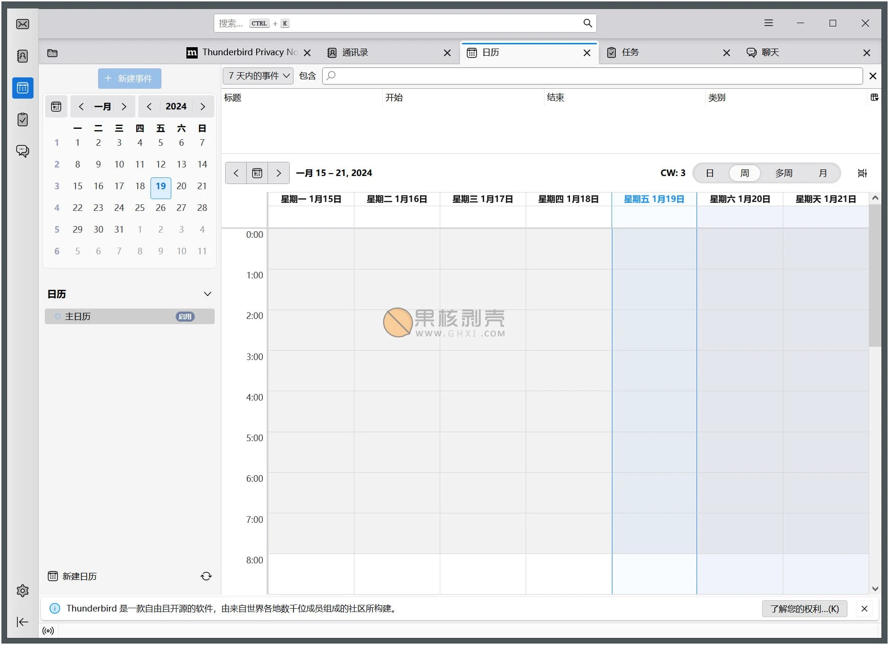This screenshot has height=645, width=889.
Task: Open the Tasks view from the sidebar
Action: coord(23,119)
